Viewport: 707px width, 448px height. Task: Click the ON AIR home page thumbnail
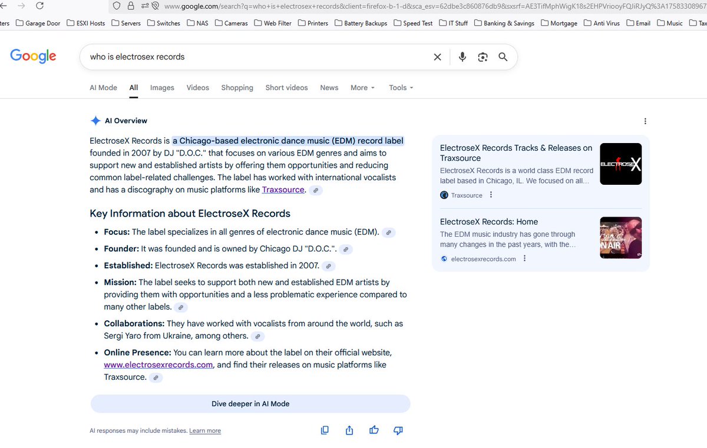[x=621, y=238]
